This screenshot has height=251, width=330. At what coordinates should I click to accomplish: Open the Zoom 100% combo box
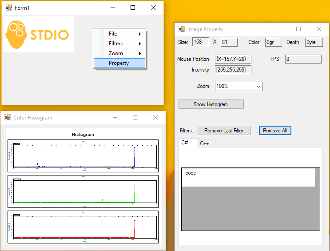[x=239, y=86]
